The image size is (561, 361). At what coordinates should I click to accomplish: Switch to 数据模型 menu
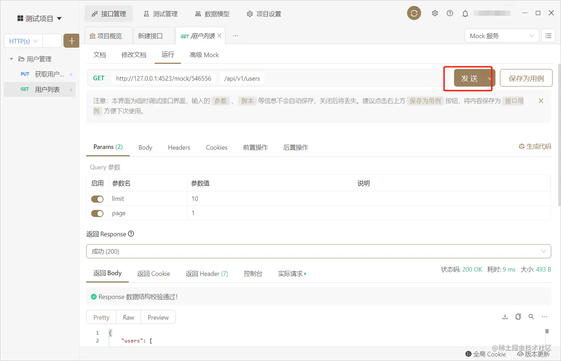pos(212,14)
